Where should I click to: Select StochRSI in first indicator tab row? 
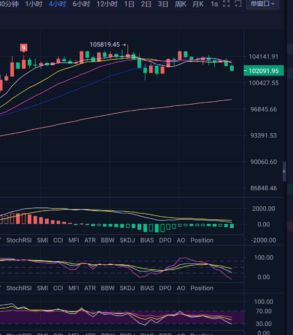coord(19,240)
